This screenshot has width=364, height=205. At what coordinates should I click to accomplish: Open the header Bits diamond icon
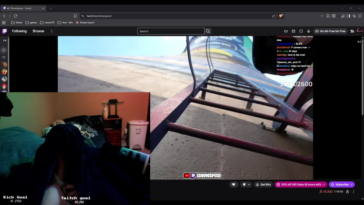point(309,31)
